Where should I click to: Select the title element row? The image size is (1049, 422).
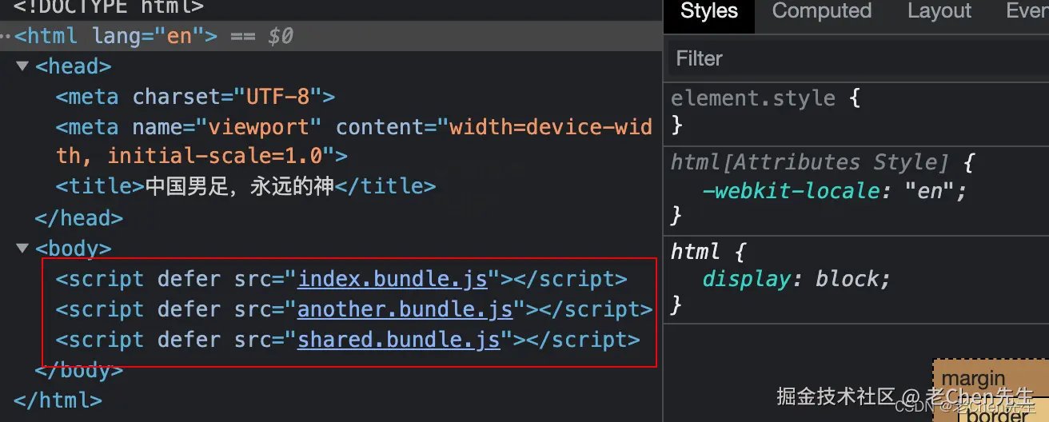click(245, 187)
